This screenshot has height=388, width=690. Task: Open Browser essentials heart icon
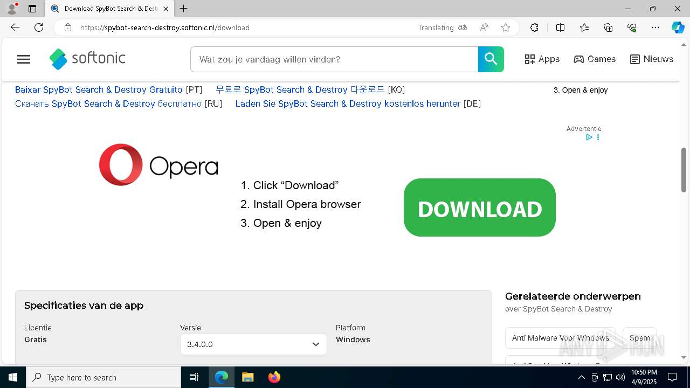coord(632,27)
